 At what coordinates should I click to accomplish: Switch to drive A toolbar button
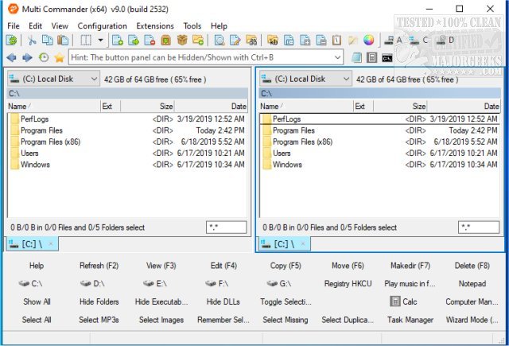[x=394, y=41]
